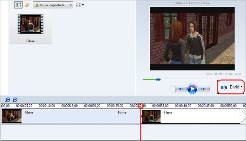Click the 00:00:05,00 mark on ruler

pos(24,106)
